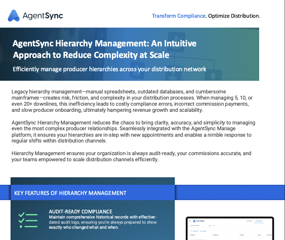Open the Contracts tab in the mockup
This screenshot has width=285, height=240.
250,221
